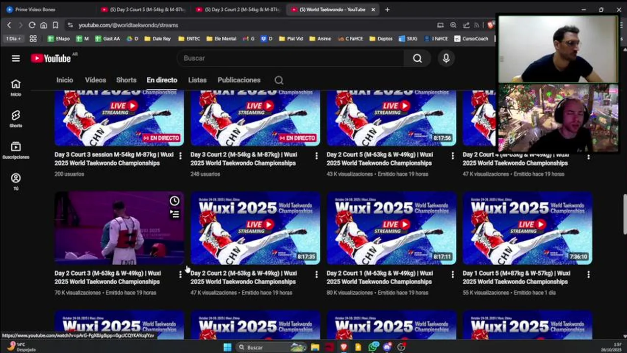Open options menu for Day 2 Court 2 video
The height and width of the screenshot is (353, 627).
316,275
